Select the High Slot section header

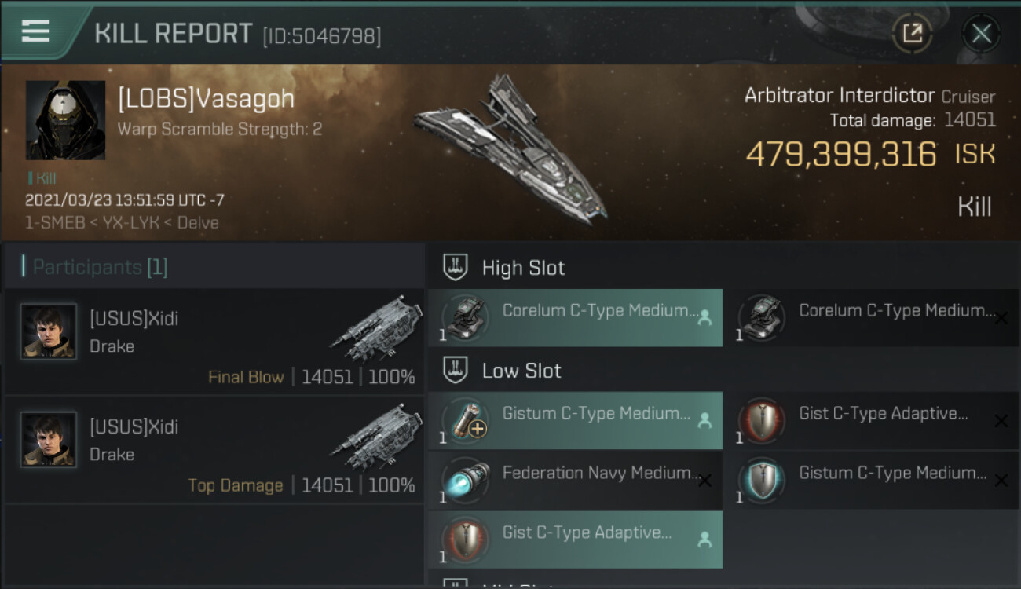[x=523, y=268]
